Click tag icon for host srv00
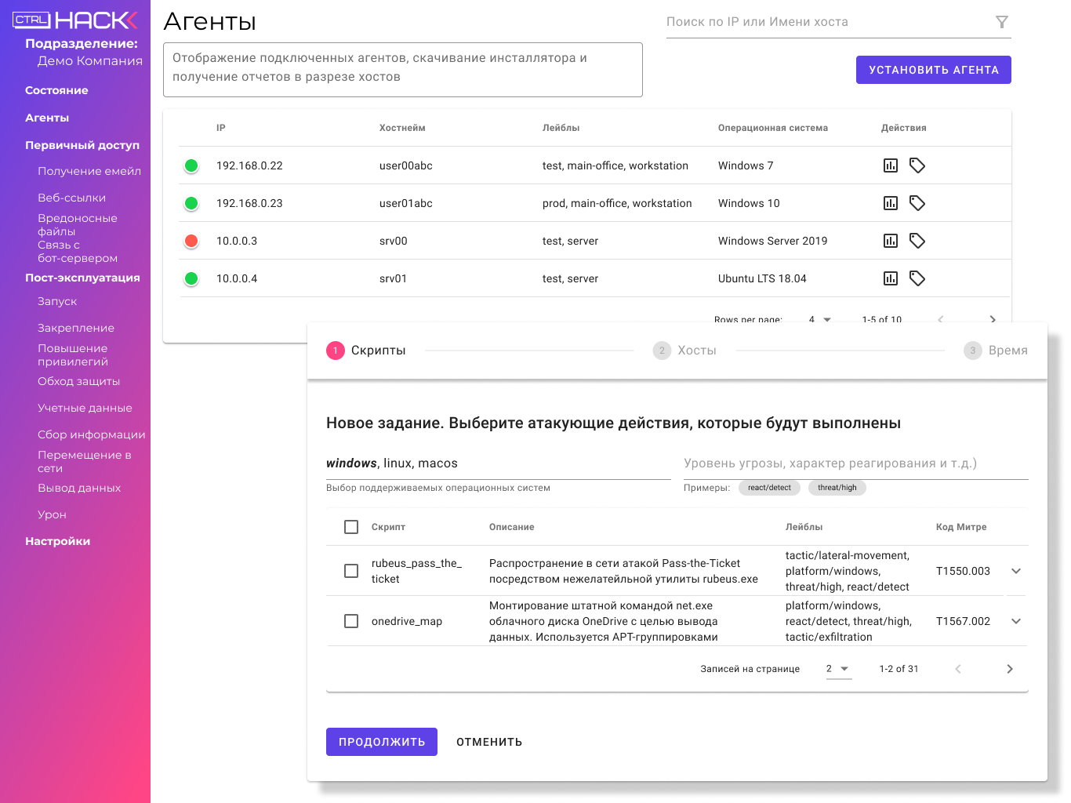Screen dimensions: 1071x803 click(917, 241)
